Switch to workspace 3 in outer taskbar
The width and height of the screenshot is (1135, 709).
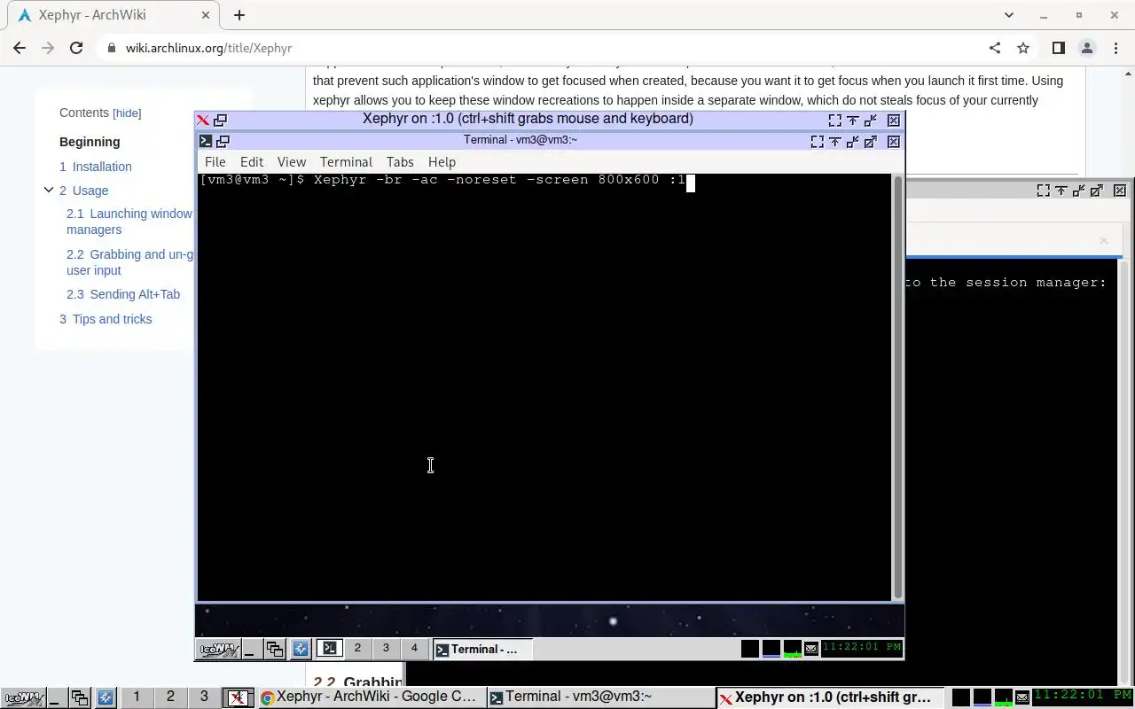[204, 697]
